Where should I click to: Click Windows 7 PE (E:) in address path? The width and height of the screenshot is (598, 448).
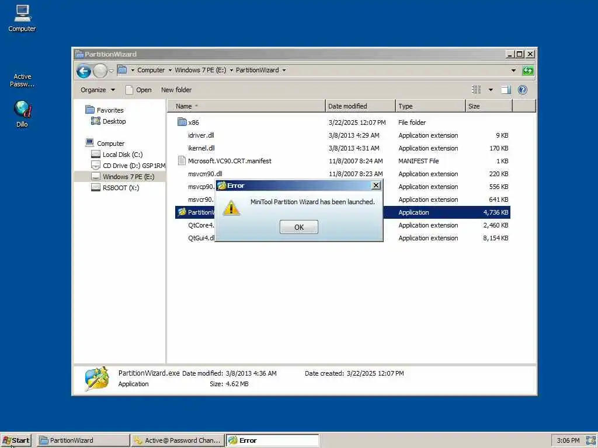200,70
